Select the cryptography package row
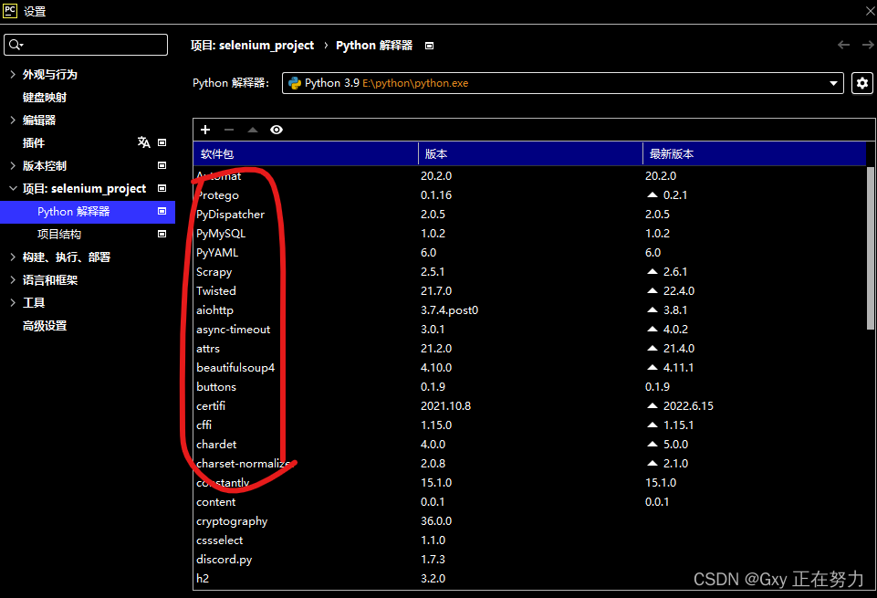The width and height of the screenshot is (877, 598). (529, 520)
